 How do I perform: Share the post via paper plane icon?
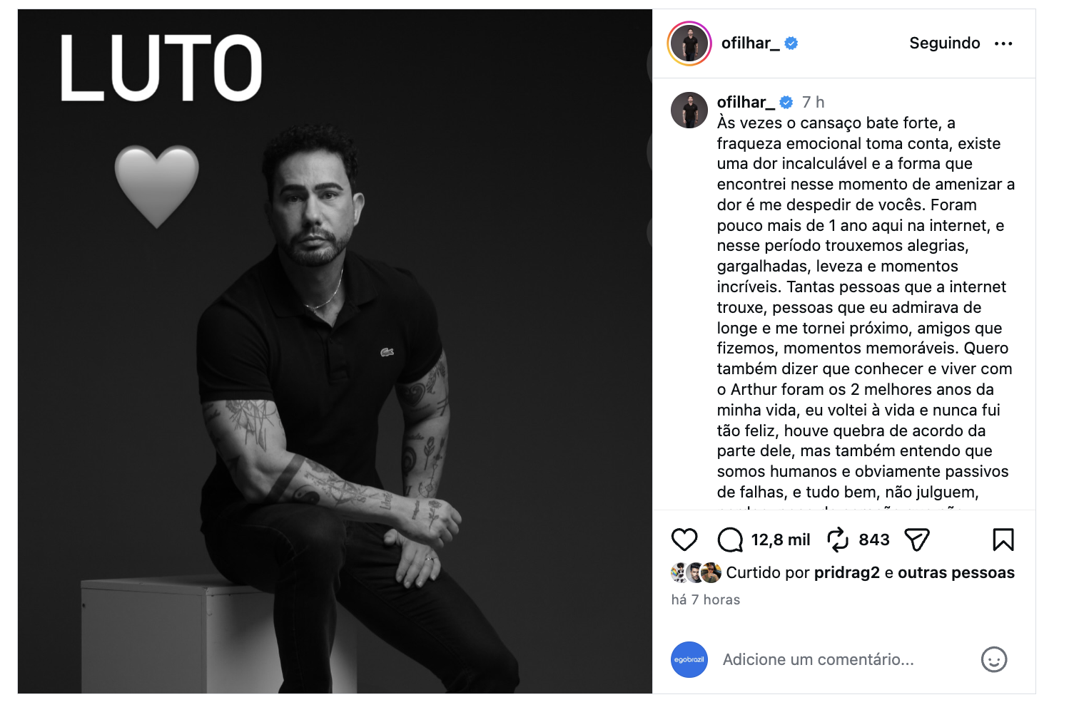tap(917, 540)
